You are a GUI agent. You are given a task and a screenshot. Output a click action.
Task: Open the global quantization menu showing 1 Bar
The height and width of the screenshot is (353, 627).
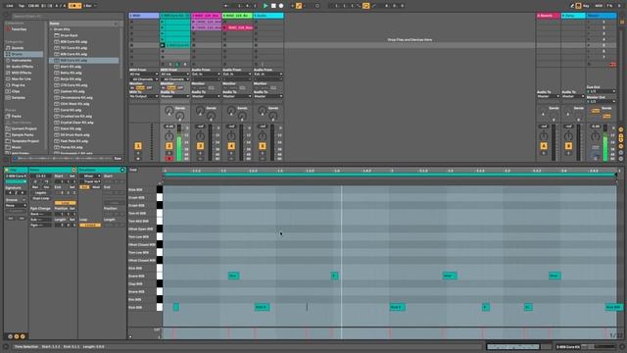point(89,6)
